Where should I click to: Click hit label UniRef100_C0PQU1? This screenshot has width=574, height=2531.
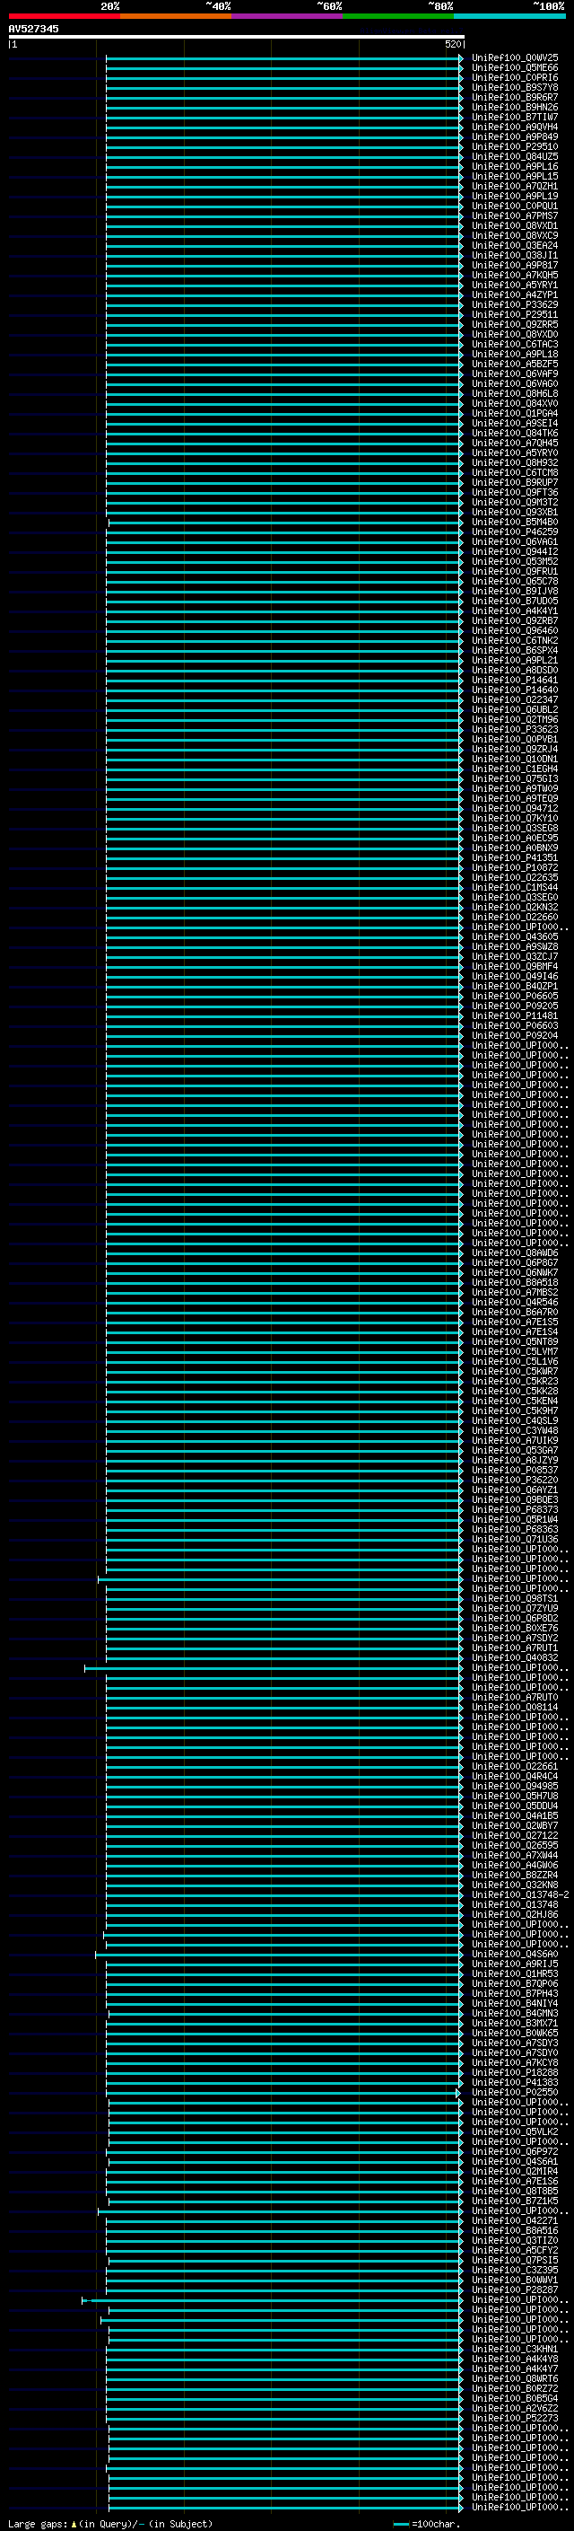pos(515,207)
